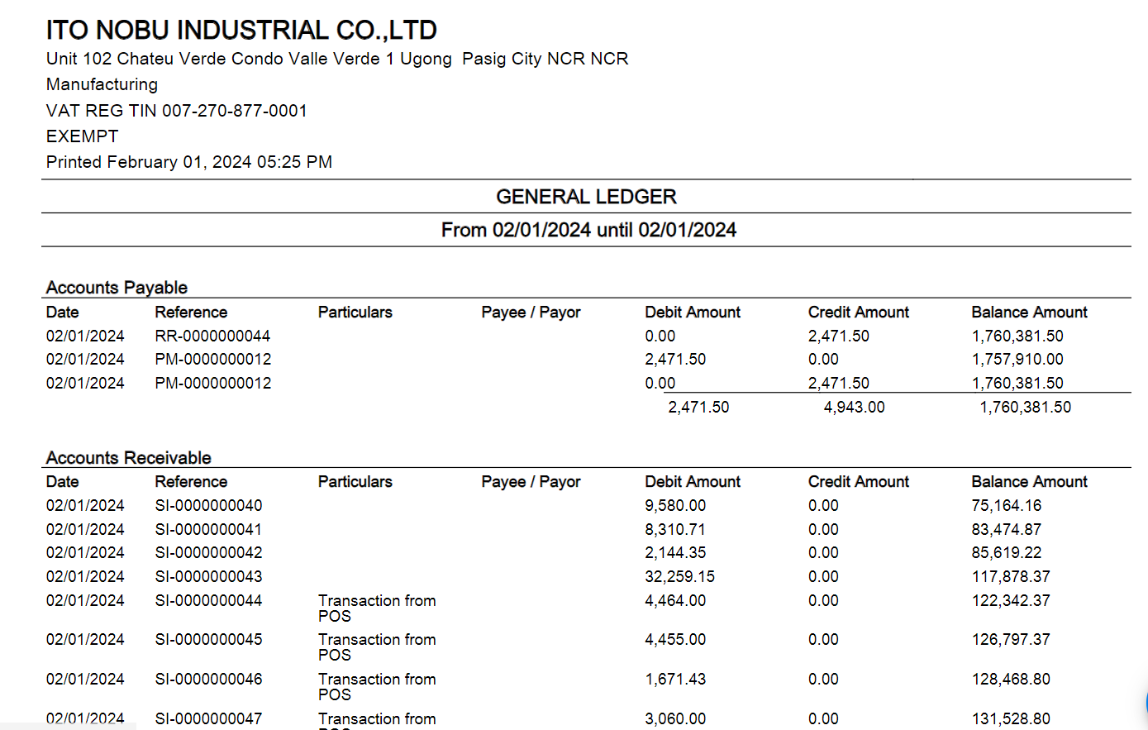Select reference SI-0000000046
This screenshot has height=730, width=1148.
208,680
